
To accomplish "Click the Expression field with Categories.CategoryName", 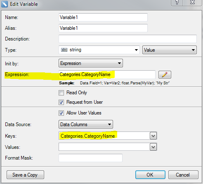I will (107, 74).
